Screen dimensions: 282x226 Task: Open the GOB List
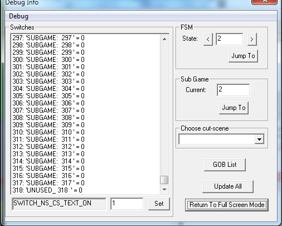tap(225, 165)
